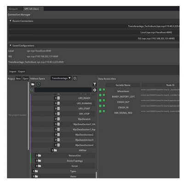Clear the address space search with the X icon
The image size is (184, 184).
(x=95, y=90)
